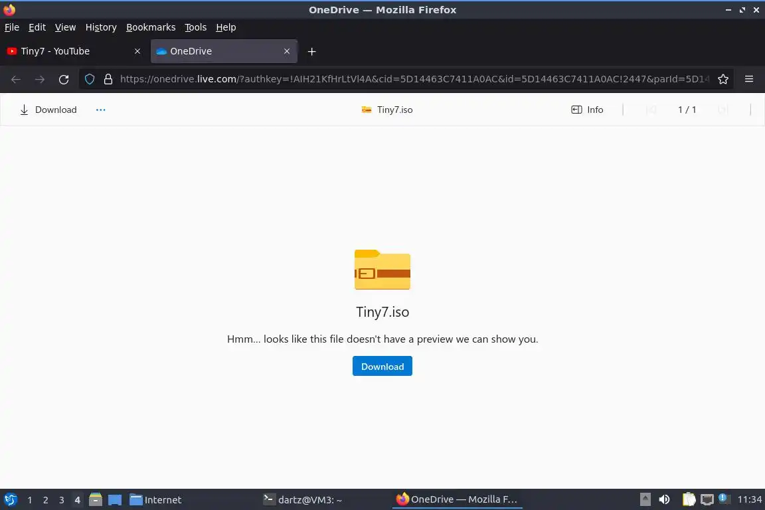Image resolution: width=765 pixels, height=510 pixels.
Task: Open the three-dot more actions menu
Action: [100, 110]
